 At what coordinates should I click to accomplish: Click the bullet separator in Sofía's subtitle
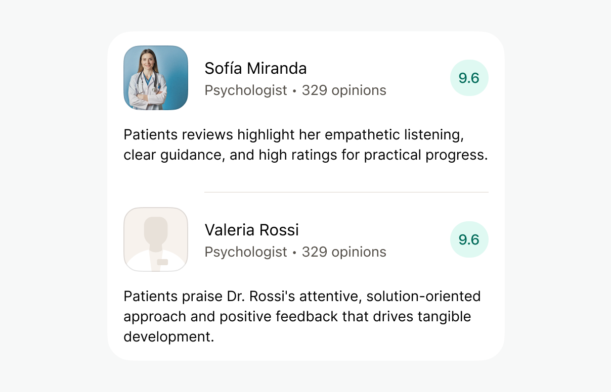point(294,91)
